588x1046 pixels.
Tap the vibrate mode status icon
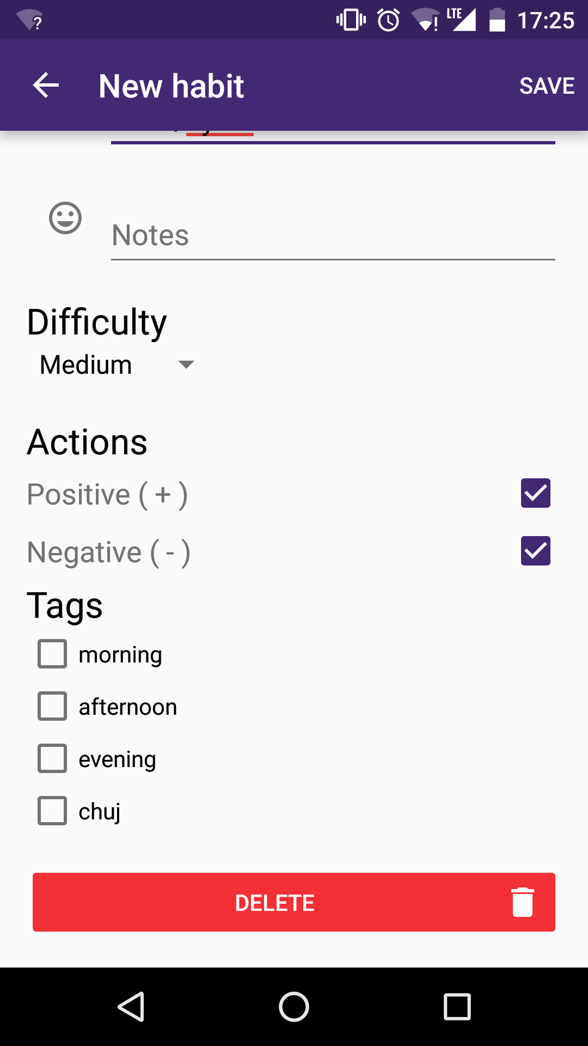pos(351,21)
